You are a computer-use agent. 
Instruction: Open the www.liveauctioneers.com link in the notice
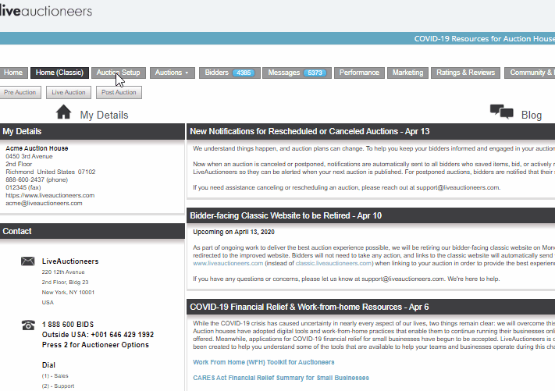(x=228, y=263)
